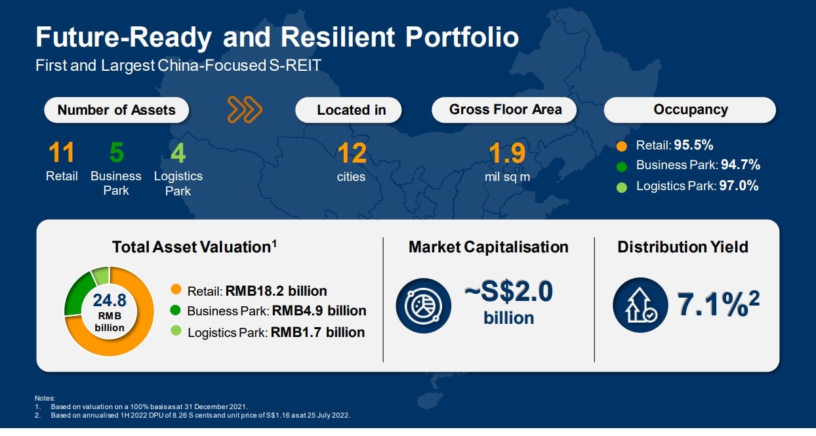Image resolution: width=816 pixels, height=436 pixels.
Task: Click the ~S$2.0 billion value
Action: pyautogui.click(x=509, y=302)
